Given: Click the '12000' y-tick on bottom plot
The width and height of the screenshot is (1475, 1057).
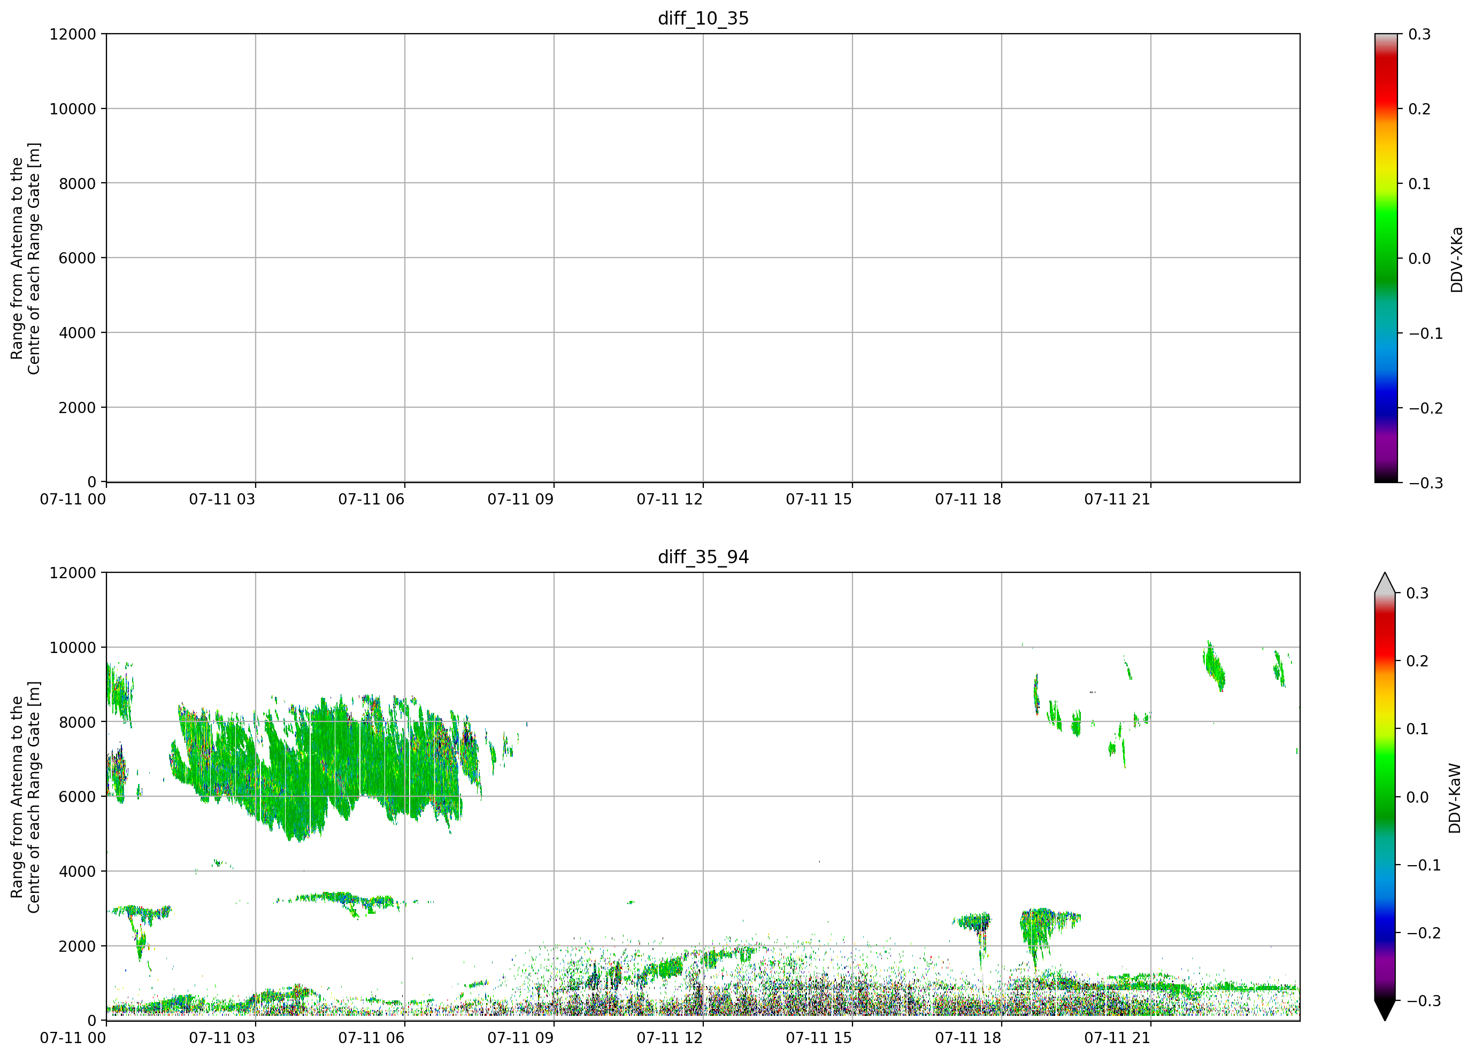Looking at the screenshot, I should pyautogui.click(x=73, y=572).
